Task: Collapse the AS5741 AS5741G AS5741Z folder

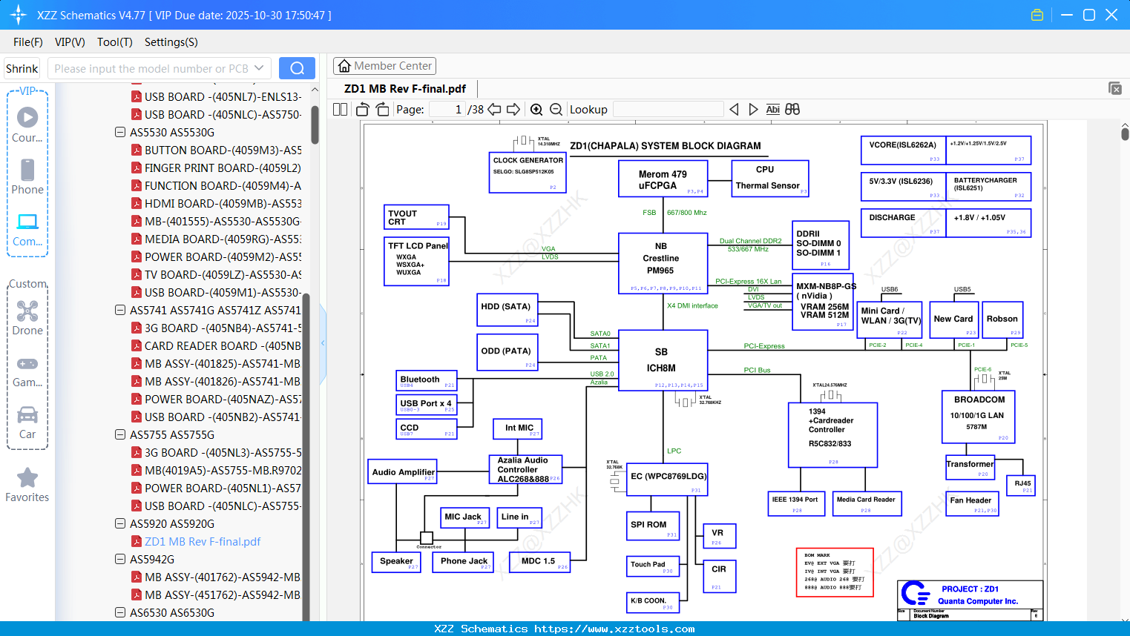Action: tap(120, 310)
